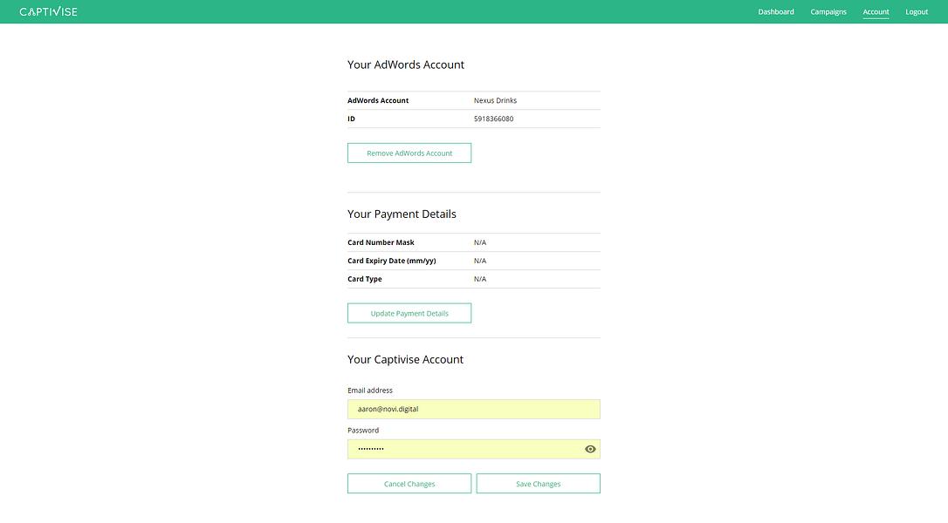
Task: Click the Card Type N/A value
Action: 480,278
